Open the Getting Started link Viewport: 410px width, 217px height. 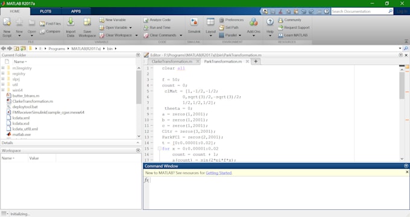(219, 173)
